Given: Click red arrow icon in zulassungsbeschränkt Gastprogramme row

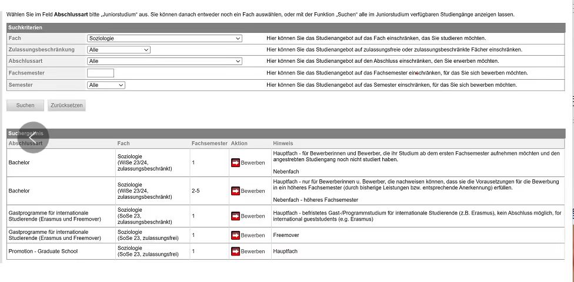Looking at the screenshot, I should (235, 216).
